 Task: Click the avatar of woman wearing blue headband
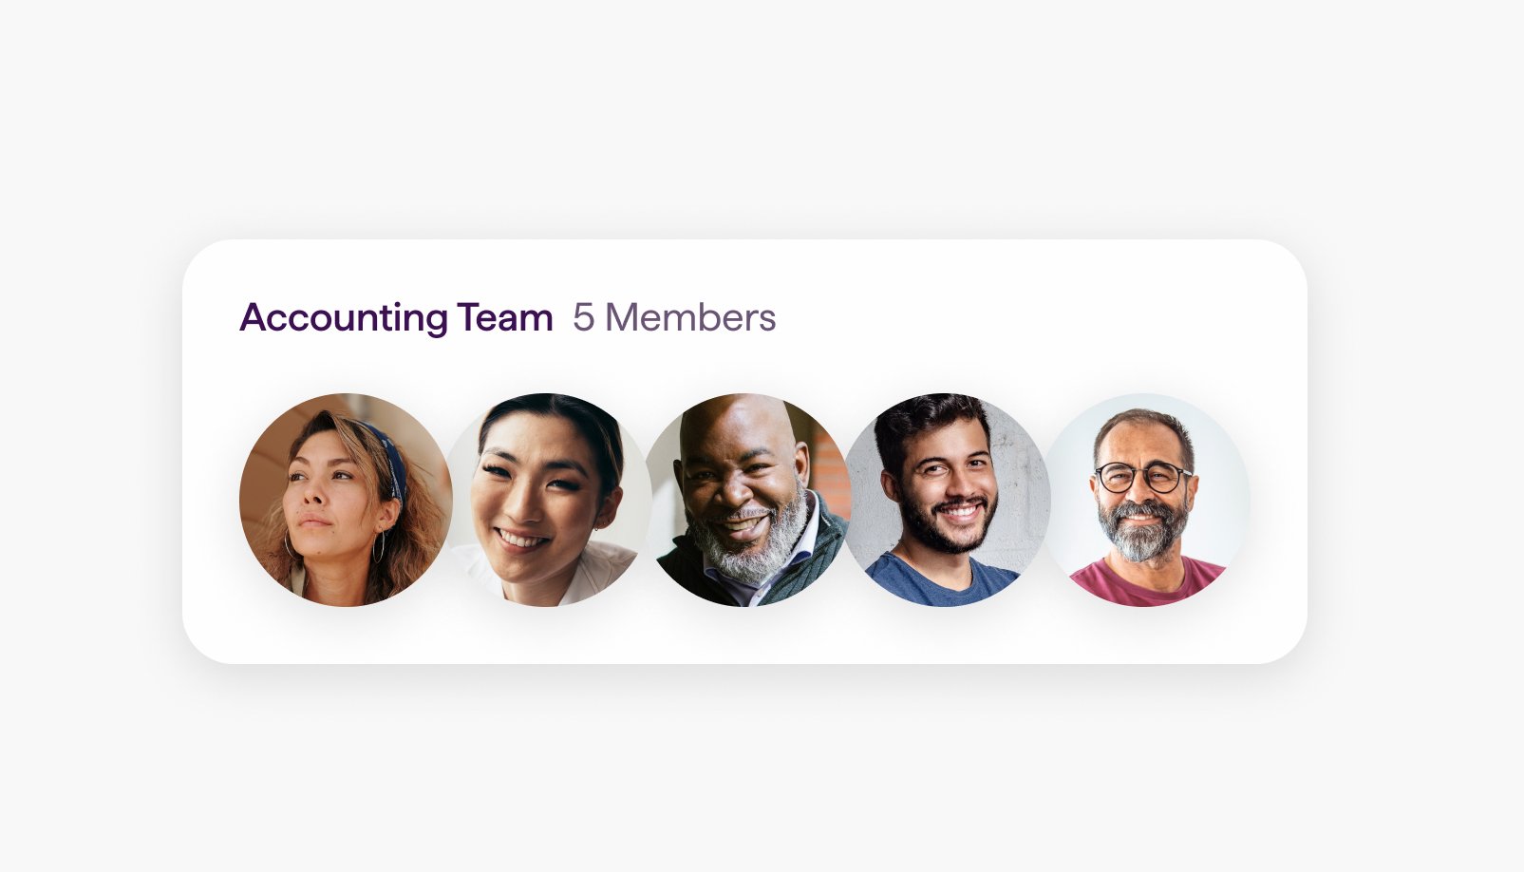pos(346,500)
